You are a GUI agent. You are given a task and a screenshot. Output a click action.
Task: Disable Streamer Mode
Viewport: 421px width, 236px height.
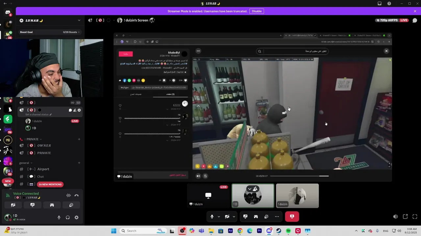pos(257,11)
